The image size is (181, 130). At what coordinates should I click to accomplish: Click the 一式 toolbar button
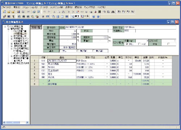[x=85, y=16]
